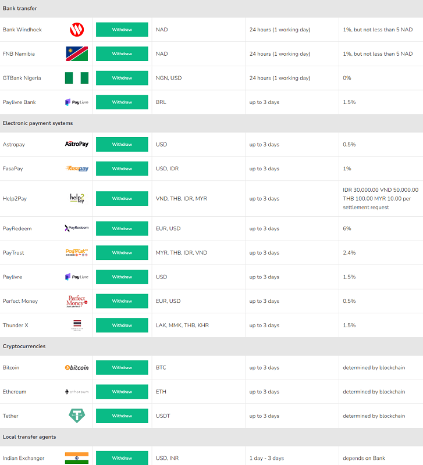Withdraw using PayTrust
Viewport: 423px width, 465px height.
coord(122,253)
